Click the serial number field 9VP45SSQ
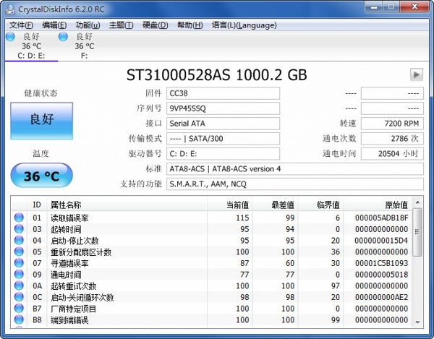 pos(222,108)
